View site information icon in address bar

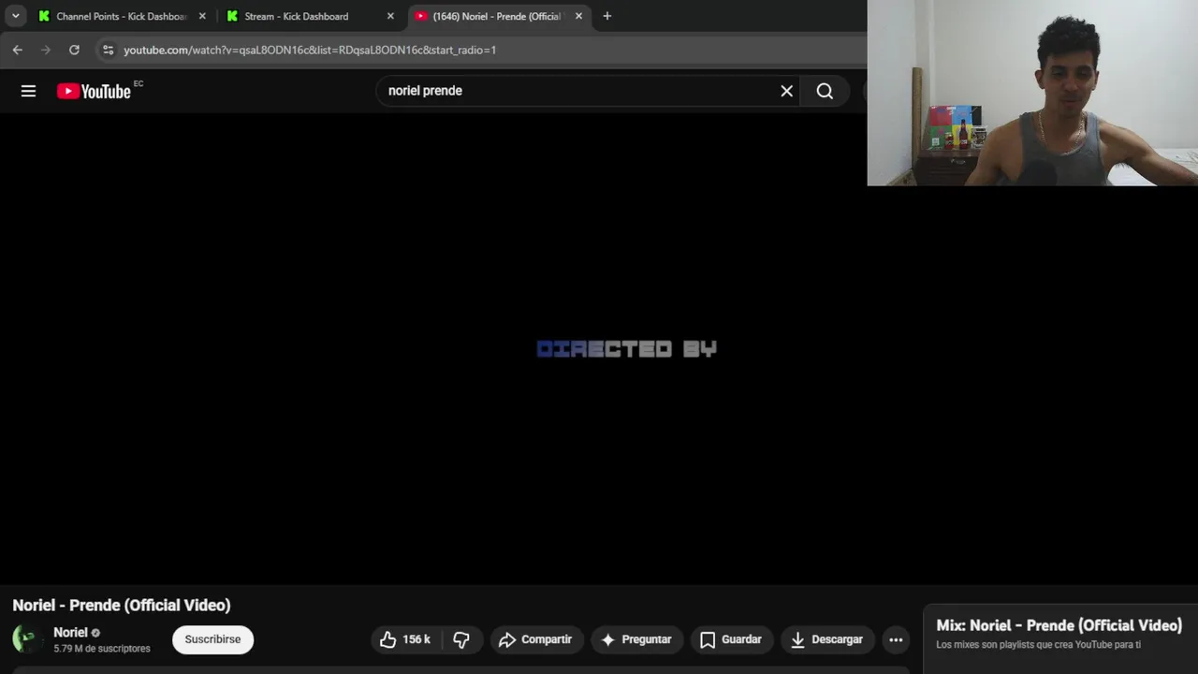pos(108,50)
